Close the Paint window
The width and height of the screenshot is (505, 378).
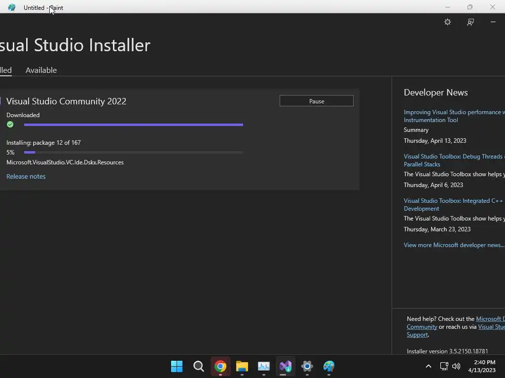pos(493,7)
